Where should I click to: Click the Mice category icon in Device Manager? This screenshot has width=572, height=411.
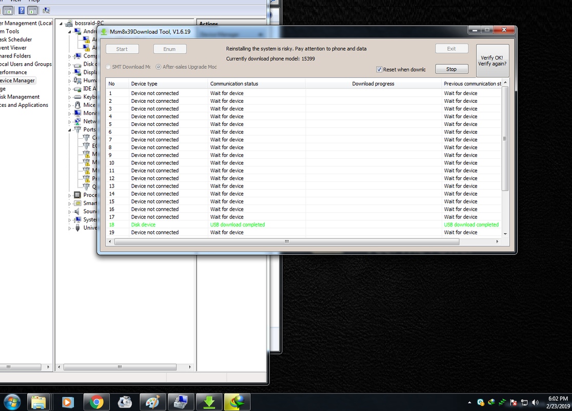click(x=77, y=105)
